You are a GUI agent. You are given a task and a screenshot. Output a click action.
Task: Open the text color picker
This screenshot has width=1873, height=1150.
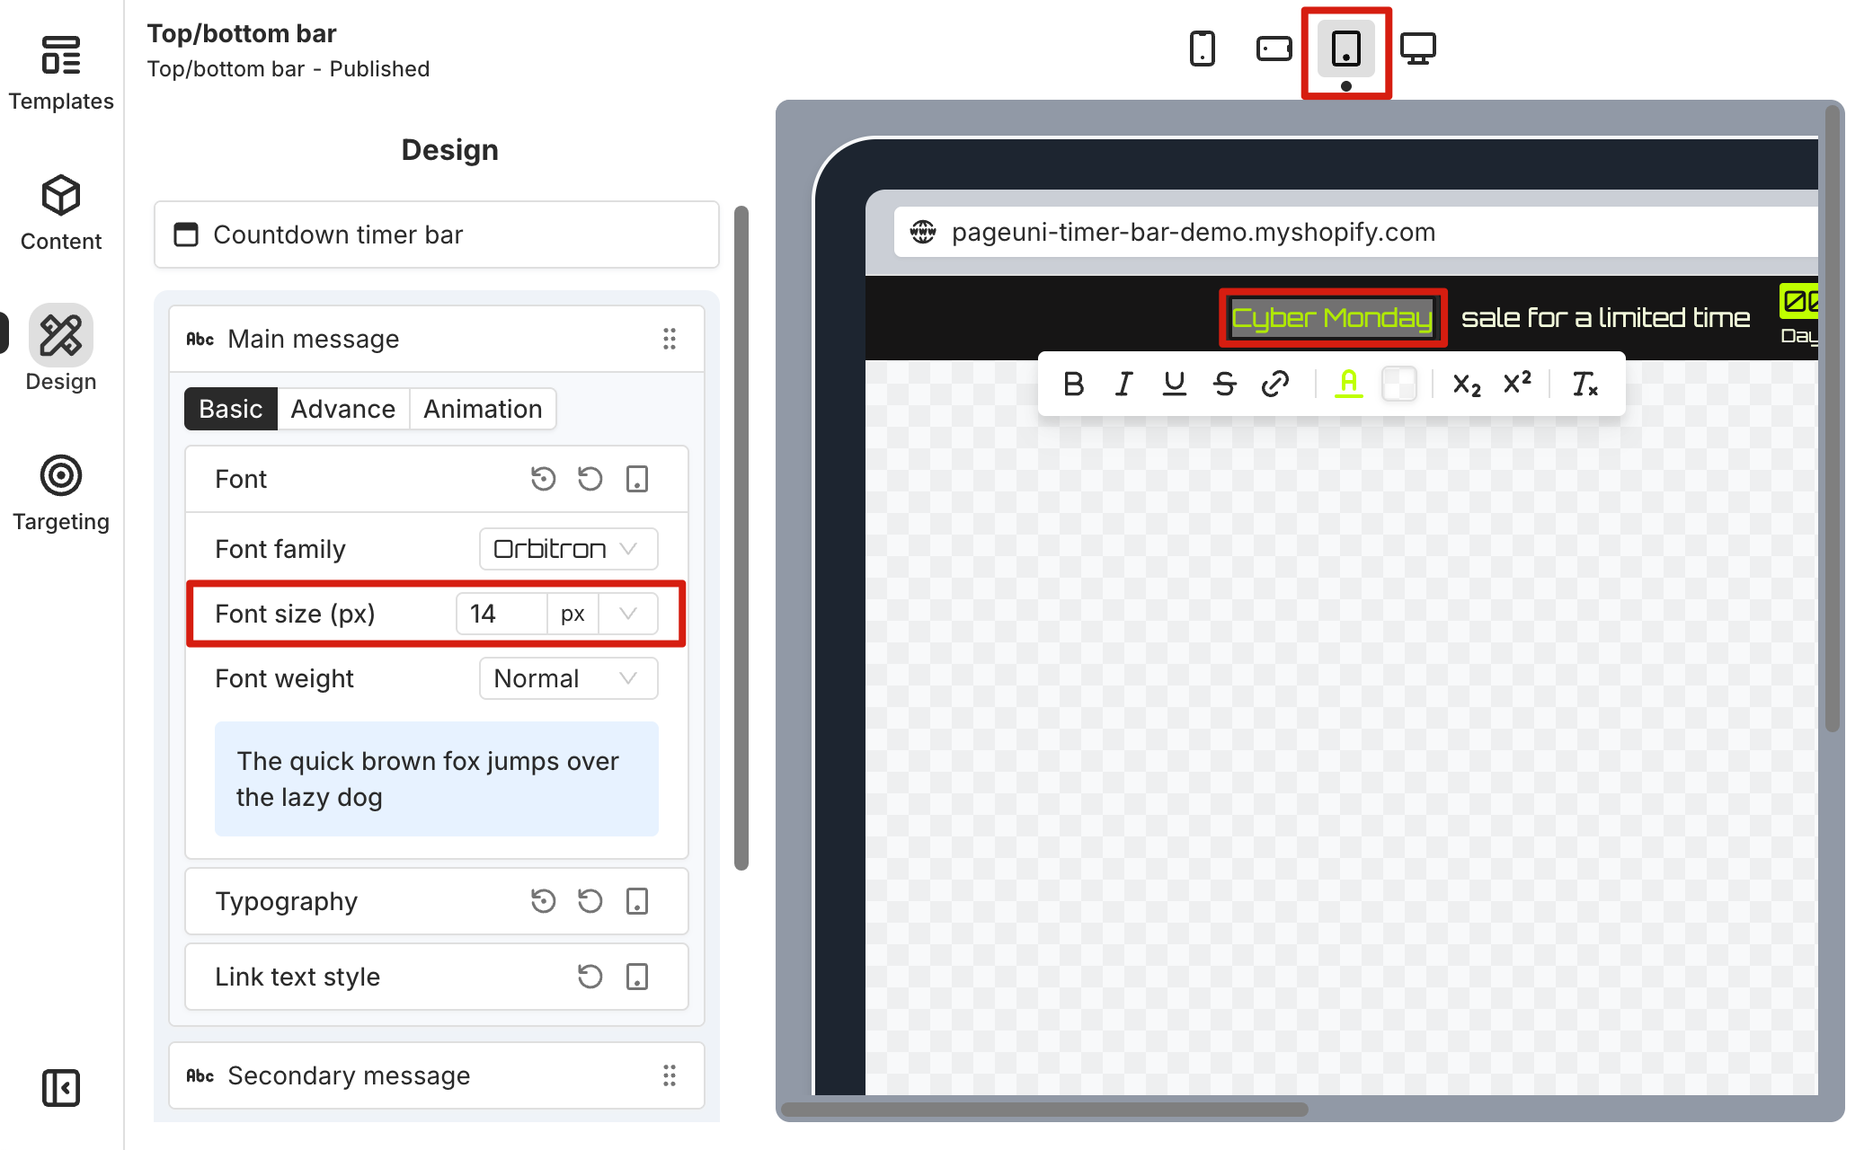click(1348, 384)
